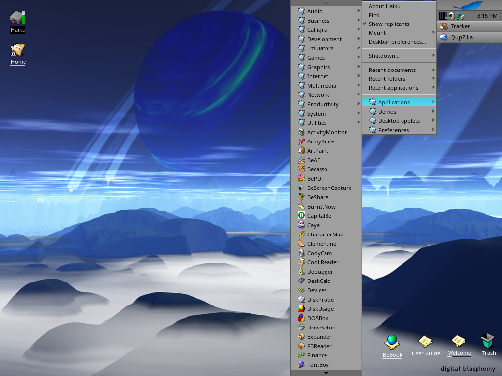Launch DiskProbe icon
This screenshot has width=502, height=376.
pos(301,299)
